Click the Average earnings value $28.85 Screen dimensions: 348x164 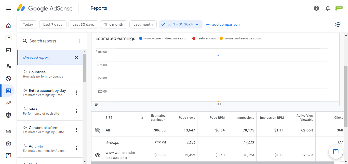click(160, 143)
